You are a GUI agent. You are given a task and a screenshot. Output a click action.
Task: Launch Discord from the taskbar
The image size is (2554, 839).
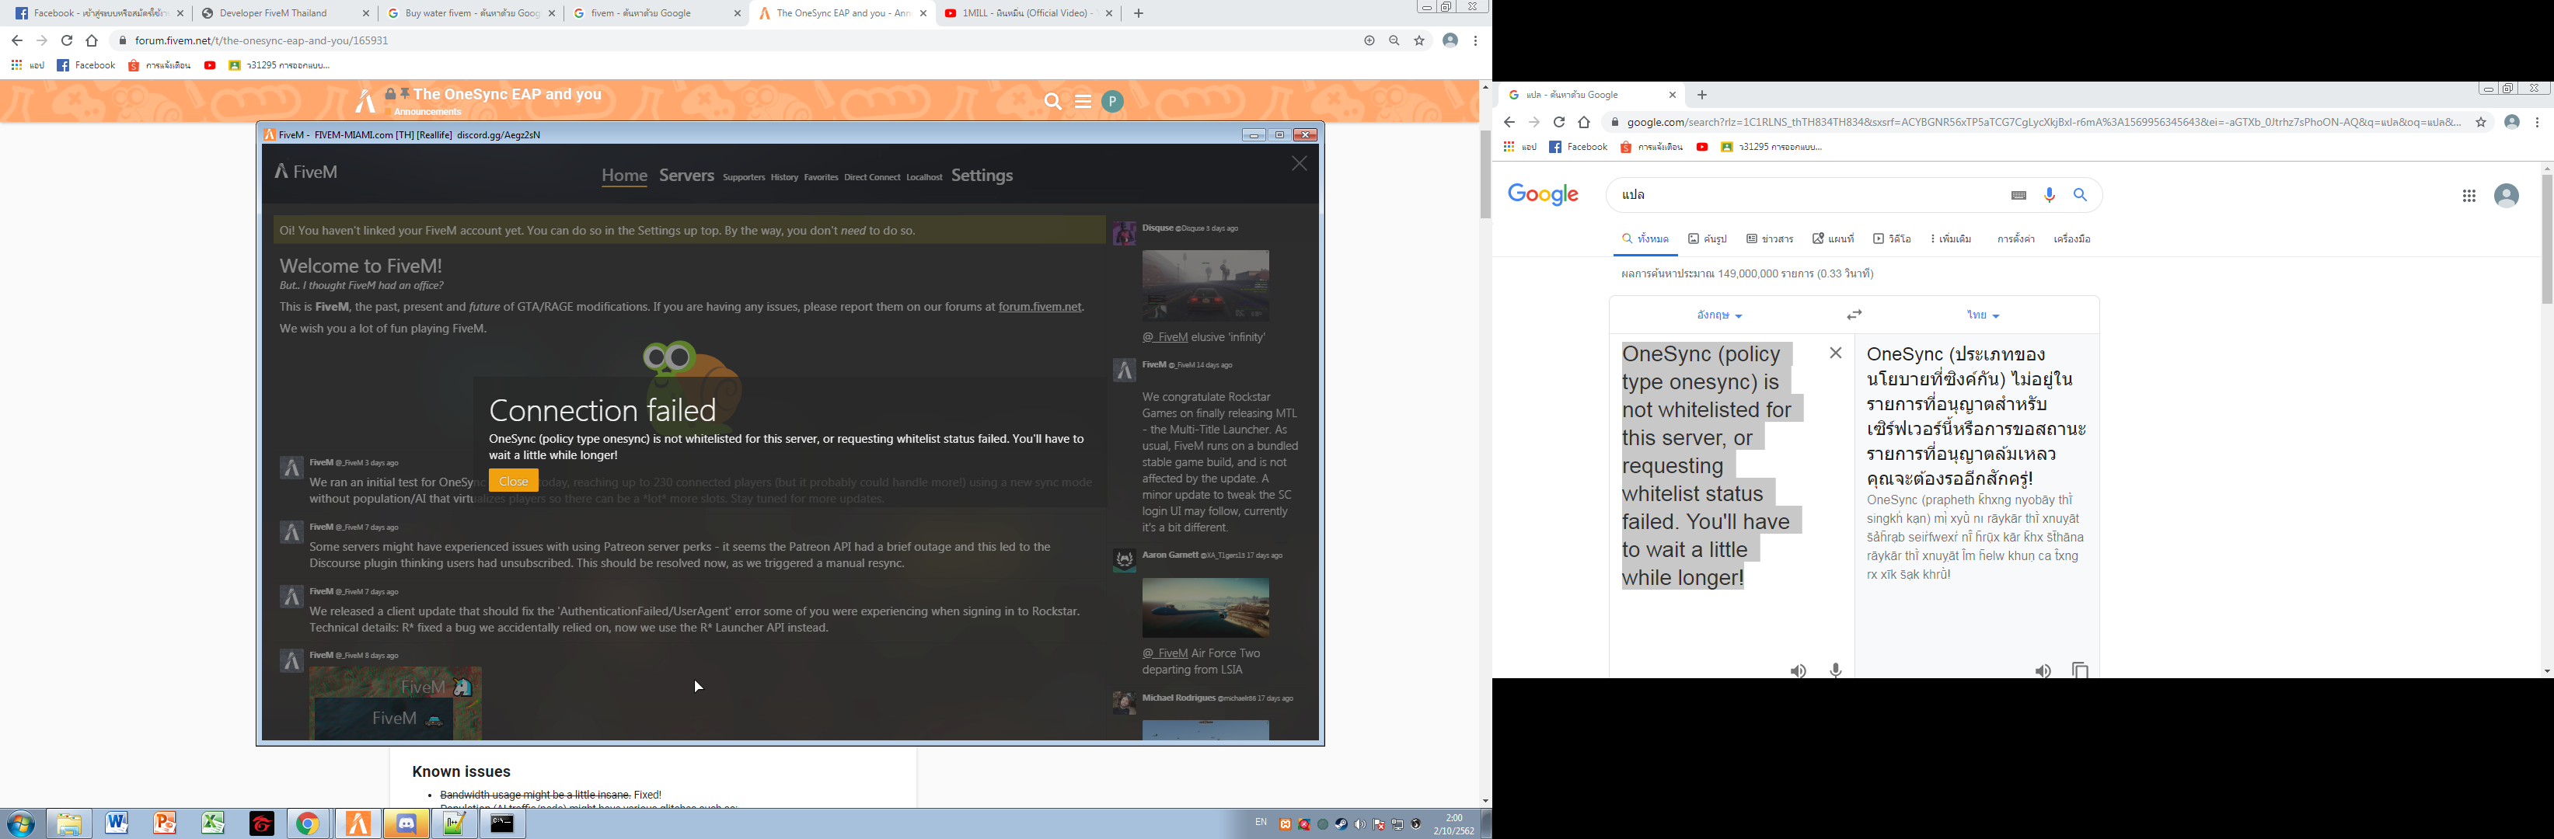click(406, 823)
